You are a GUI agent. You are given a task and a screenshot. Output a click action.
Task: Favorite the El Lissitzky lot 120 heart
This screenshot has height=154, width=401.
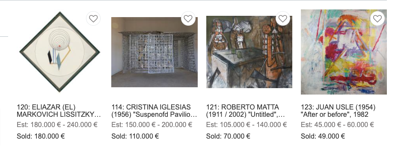(93, 19)
